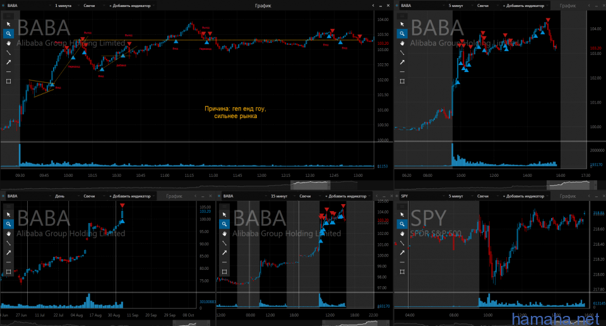The height and width of the screenshot is (326, 606).
Task: Select the rectangle tool in the 5-minute BABA chart
Action: 402,81
